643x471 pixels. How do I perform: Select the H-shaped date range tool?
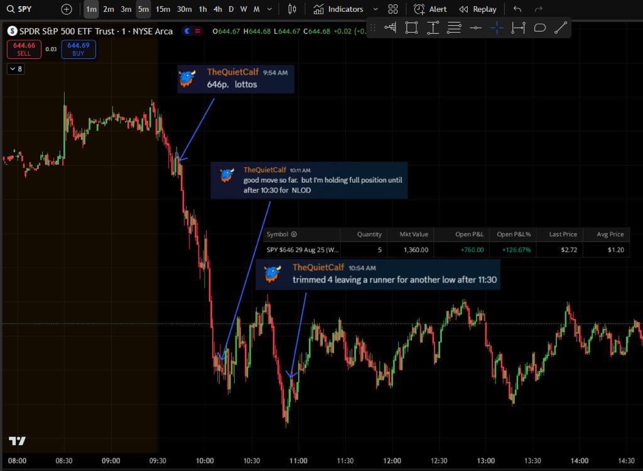tap(518, 28)
